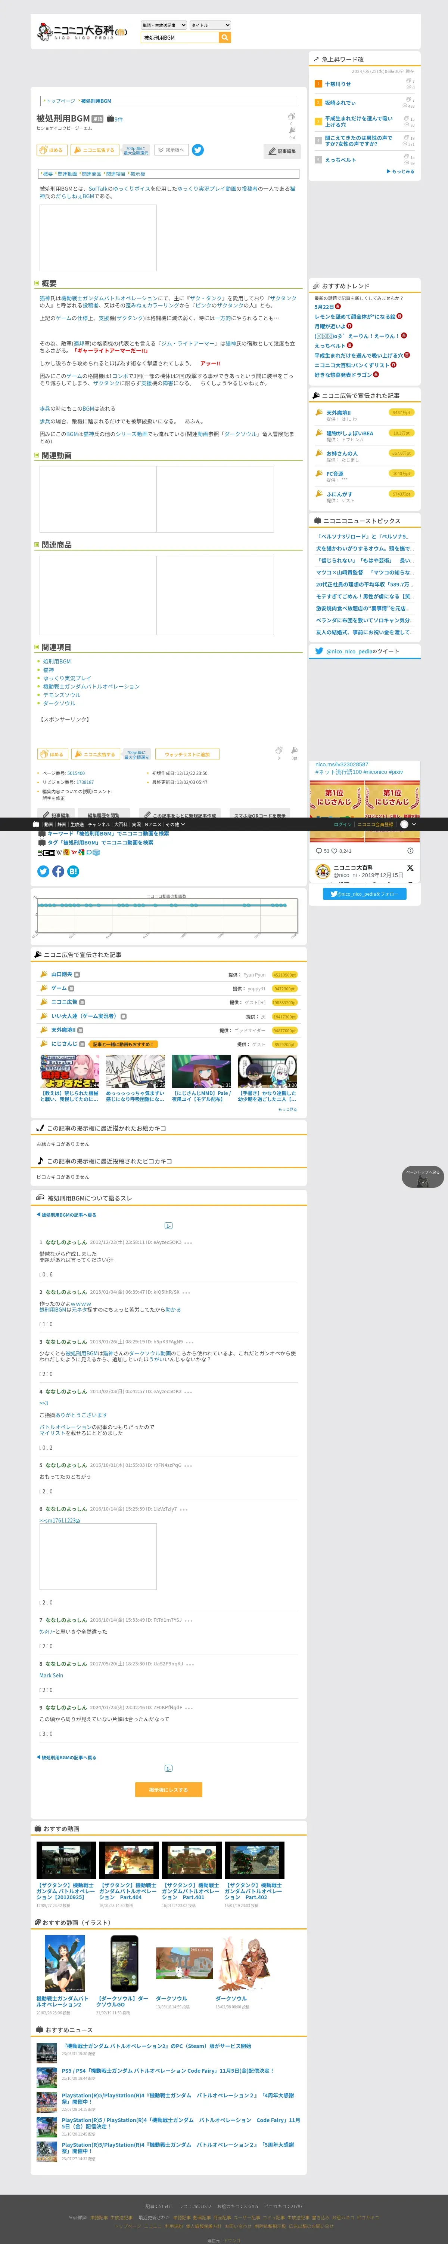
Task: Open the 単語・生放送記事 category dropdown
Action: pyautogui.click(x=163, y=25)
